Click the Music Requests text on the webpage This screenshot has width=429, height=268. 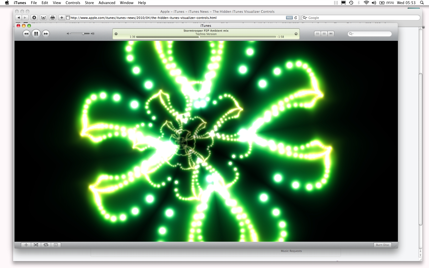(x=291, y=251)
